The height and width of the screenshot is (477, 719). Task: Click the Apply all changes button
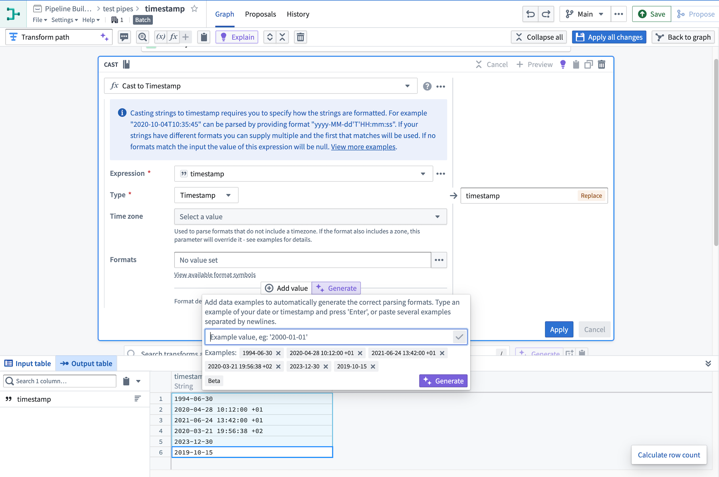609,37
